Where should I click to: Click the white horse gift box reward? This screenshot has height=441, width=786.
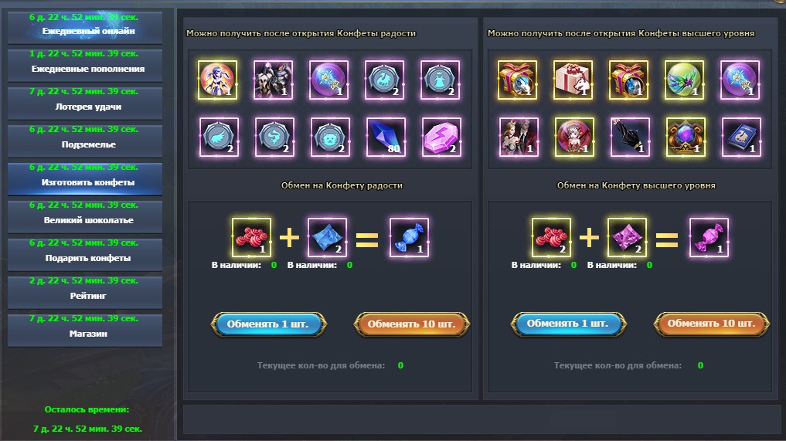click(x=573, y=80)
